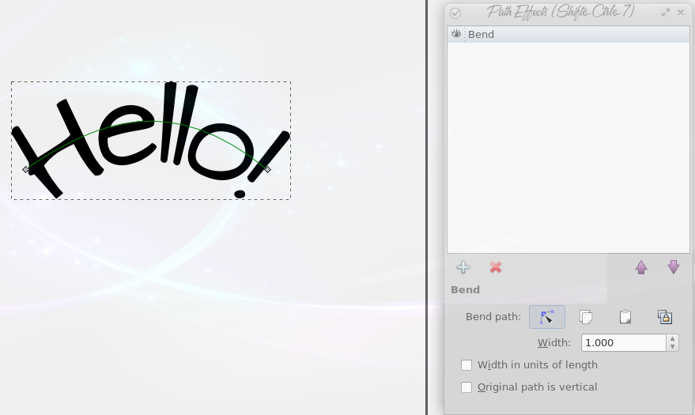Screen dimensions: 695x415
Task: Copy the bend path
Action: (x=586, y=317)
